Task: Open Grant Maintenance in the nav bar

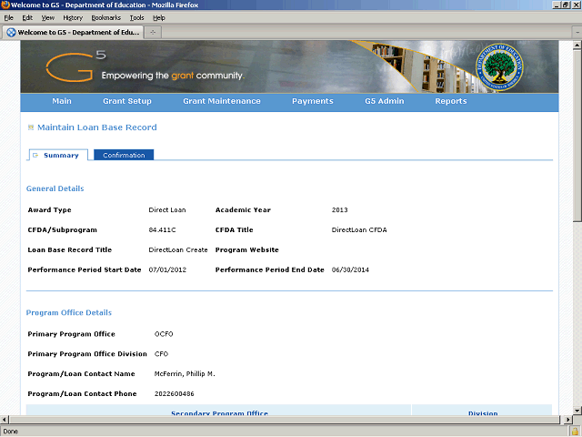Action: click(x=222, y=101)
